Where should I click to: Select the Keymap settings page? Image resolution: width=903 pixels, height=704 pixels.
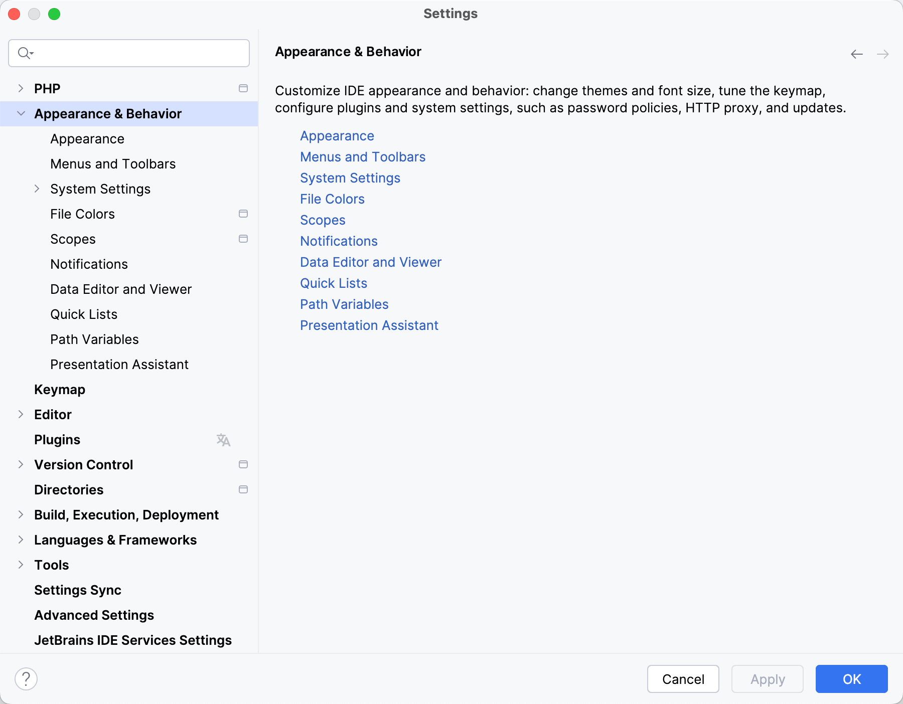pos(59,390)
